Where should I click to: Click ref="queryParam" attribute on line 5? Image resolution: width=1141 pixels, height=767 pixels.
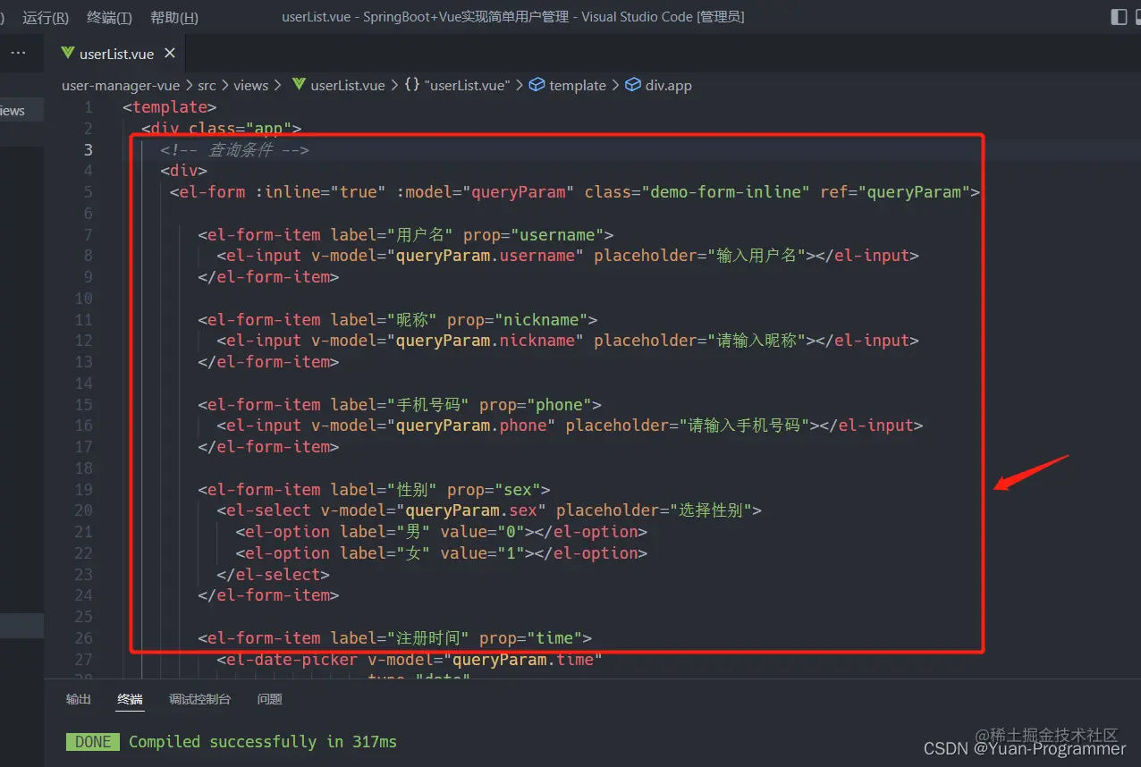point(895,192)
